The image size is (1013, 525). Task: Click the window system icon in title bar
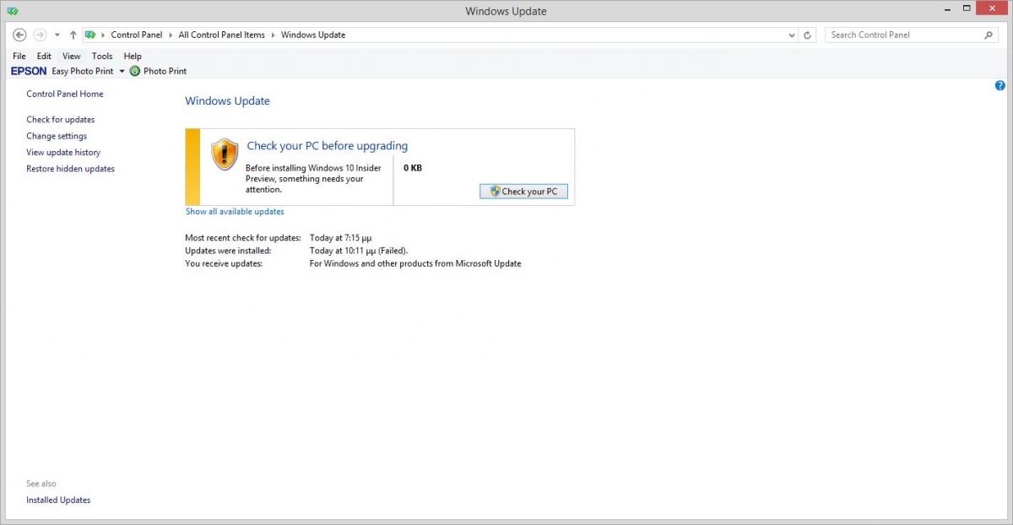[12, 11]
